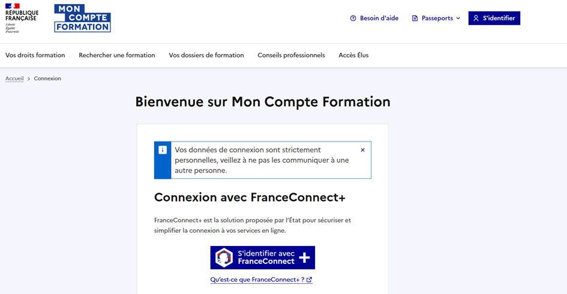Image resolution: width=567 pixels, height=294 pixels.
Task: Click the blue info icon in alert
Action: [163, 150]
